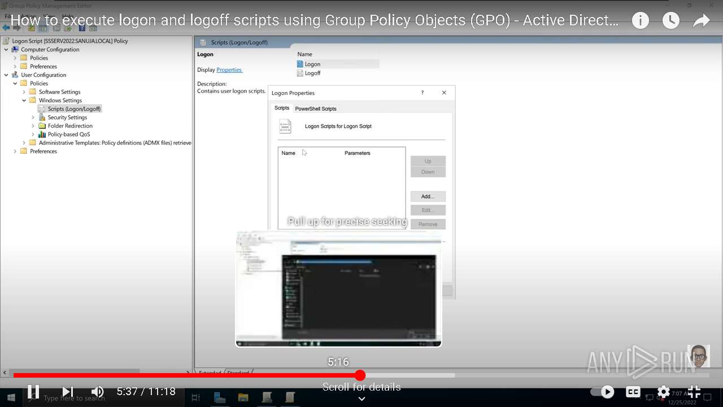The height and width of the screenshot is (407, 723).
Task: Click the Down button
Action: [428, 172]
